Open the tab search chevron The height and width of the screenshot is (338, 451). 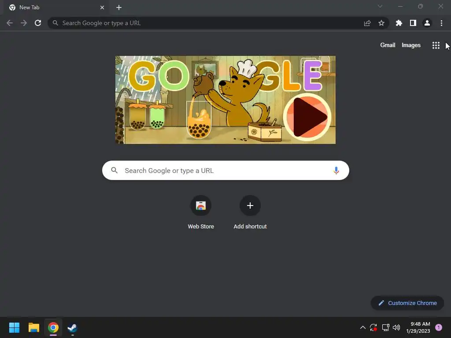coord(380,6)
